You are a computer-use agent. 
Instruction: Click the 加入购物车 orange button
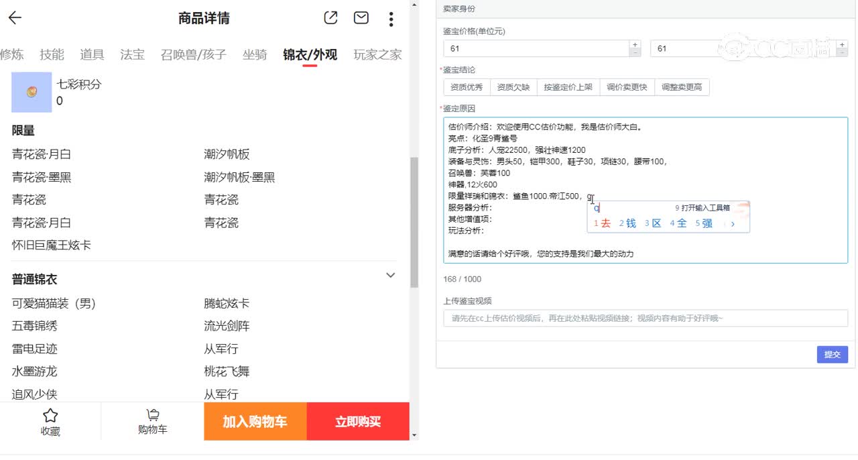coord(255,421)
